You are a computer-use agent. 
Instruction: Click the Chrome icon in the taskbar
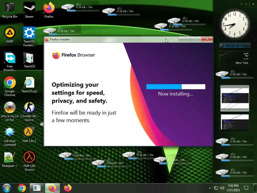click(x=22, y=188)
